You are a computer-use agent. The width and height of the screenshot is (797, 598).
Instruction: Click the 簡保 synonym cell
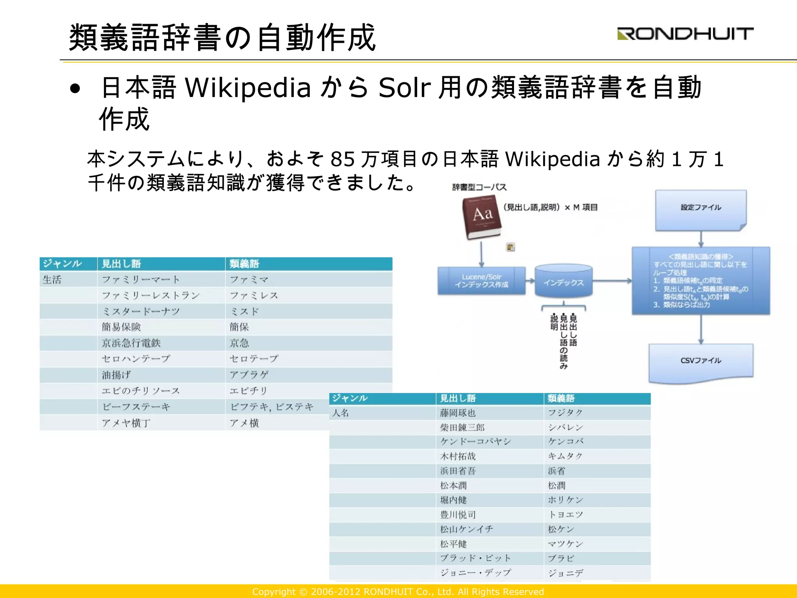pyautogui.click(x=309, y=327)
